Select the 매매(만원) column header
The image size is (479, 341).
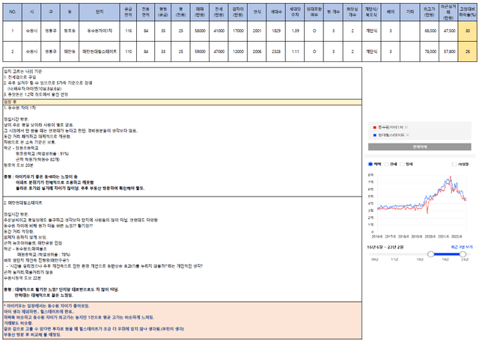coord(200,12)
